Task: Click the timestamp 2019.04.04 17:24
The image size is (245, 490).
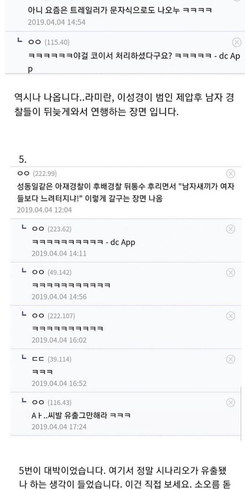Action: pyautogui.click(x=59, y=426)
